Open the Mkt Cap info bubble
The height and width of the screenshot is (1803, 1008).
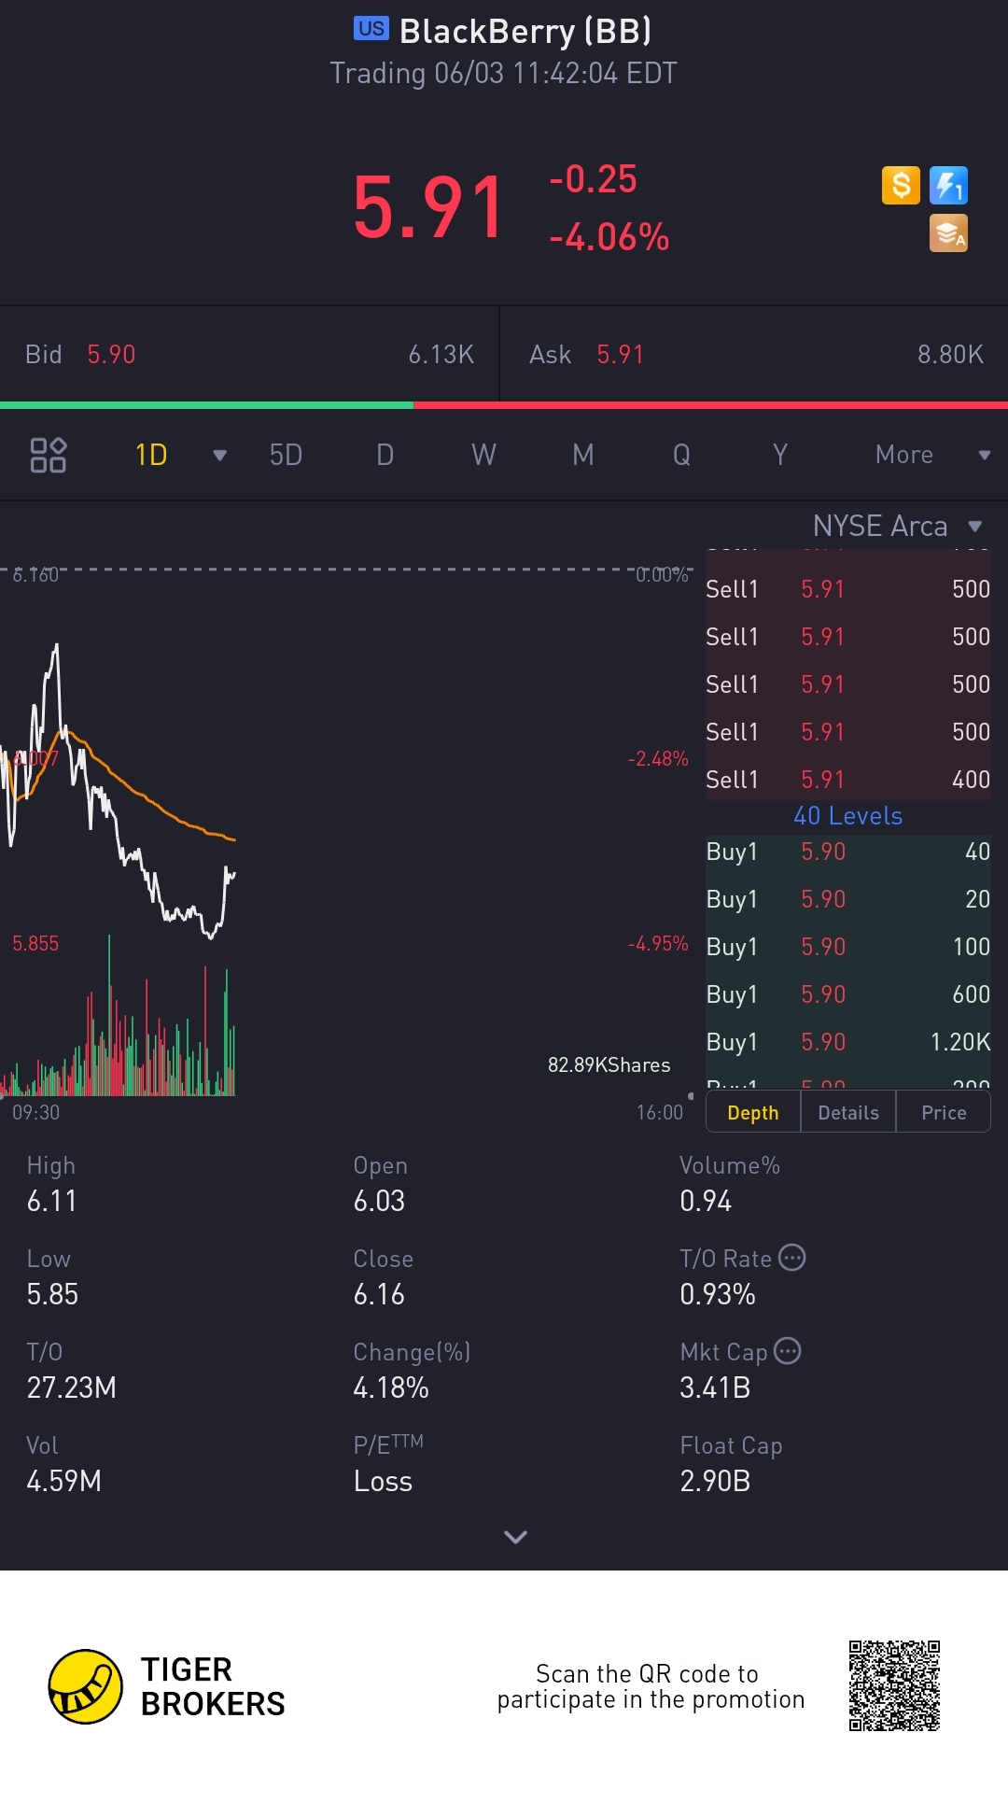point(788,1351)
